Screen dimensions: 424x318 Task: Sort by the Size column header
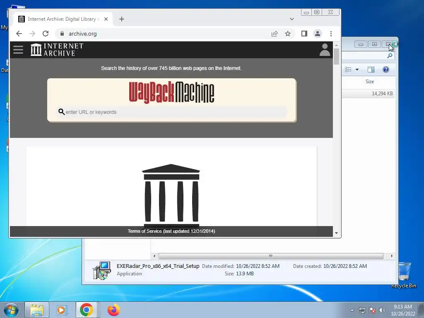(x=370, y=82)
